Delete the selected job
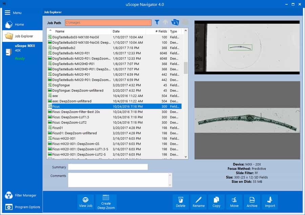Screen dimensions: 305x215 [x=181, y=201]
